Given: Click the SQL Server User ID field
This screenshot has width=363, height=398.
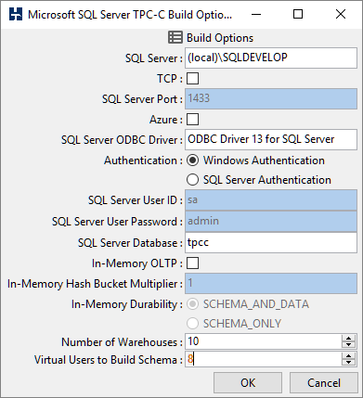Looking at the screenshot, I should click(271, 200).
